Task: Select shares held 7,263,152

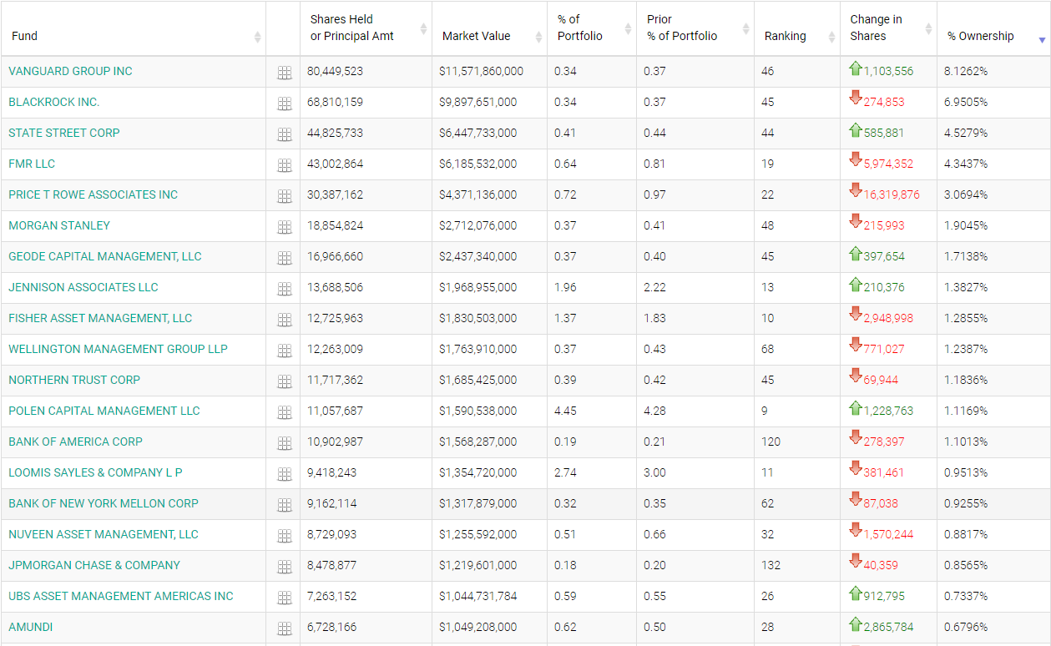Action: coord(331,597)
